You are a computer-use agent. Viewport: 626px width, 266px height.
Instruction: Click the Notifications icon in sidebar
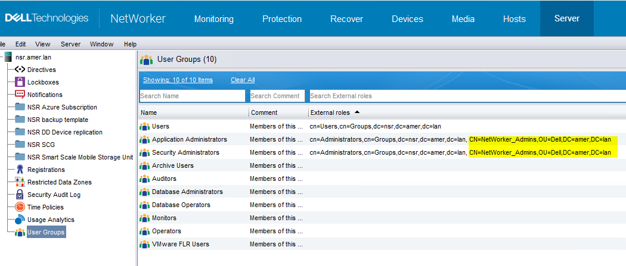click(x=20, y=95)
